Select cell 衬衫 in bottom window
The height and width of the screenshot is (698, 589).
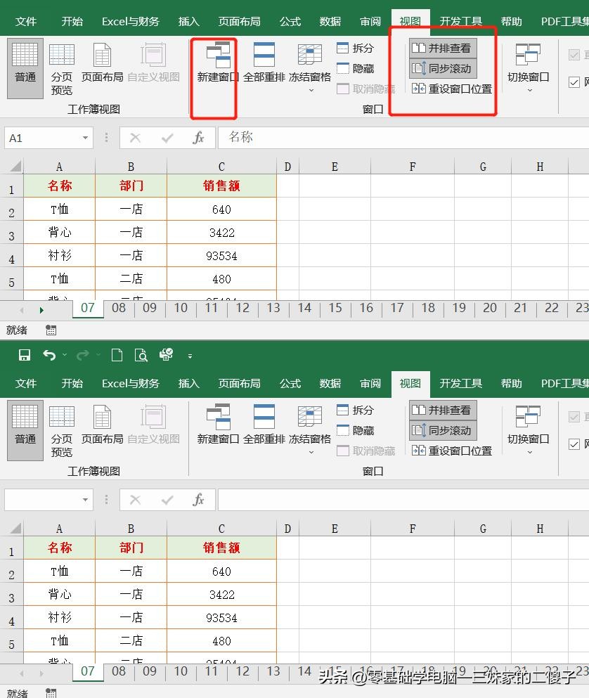click(x=59, y=617)
